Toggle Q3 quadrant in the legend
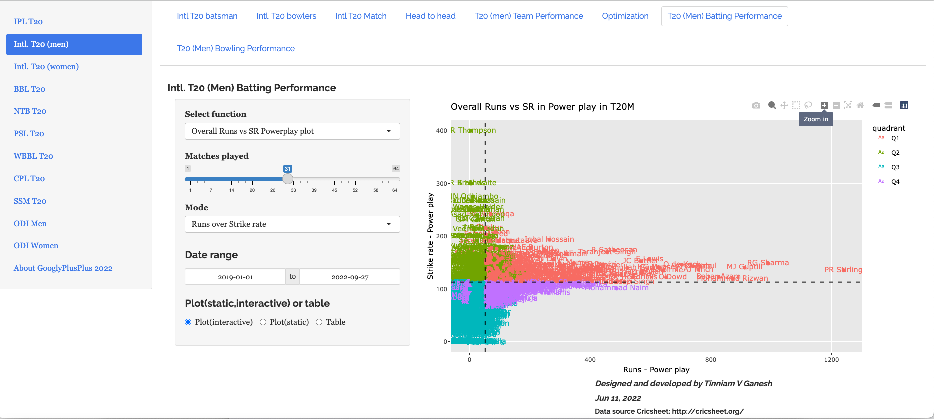The height and width of the screenshot is (419, 934). point(895,167)
